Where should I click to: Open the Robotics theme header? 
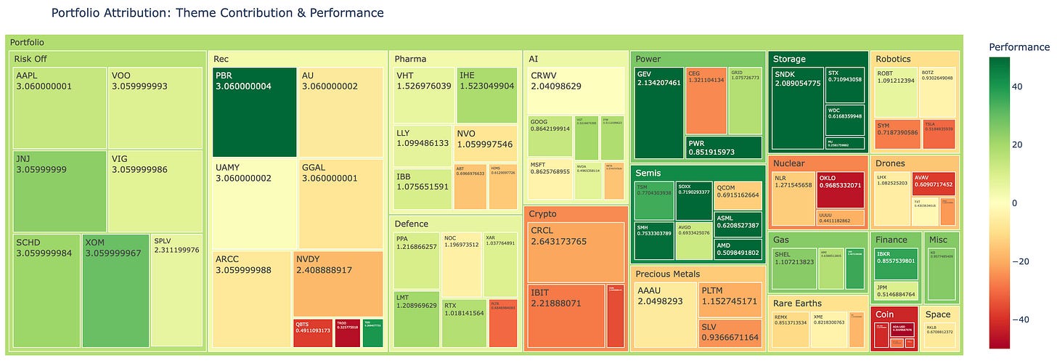coord(915,59)
